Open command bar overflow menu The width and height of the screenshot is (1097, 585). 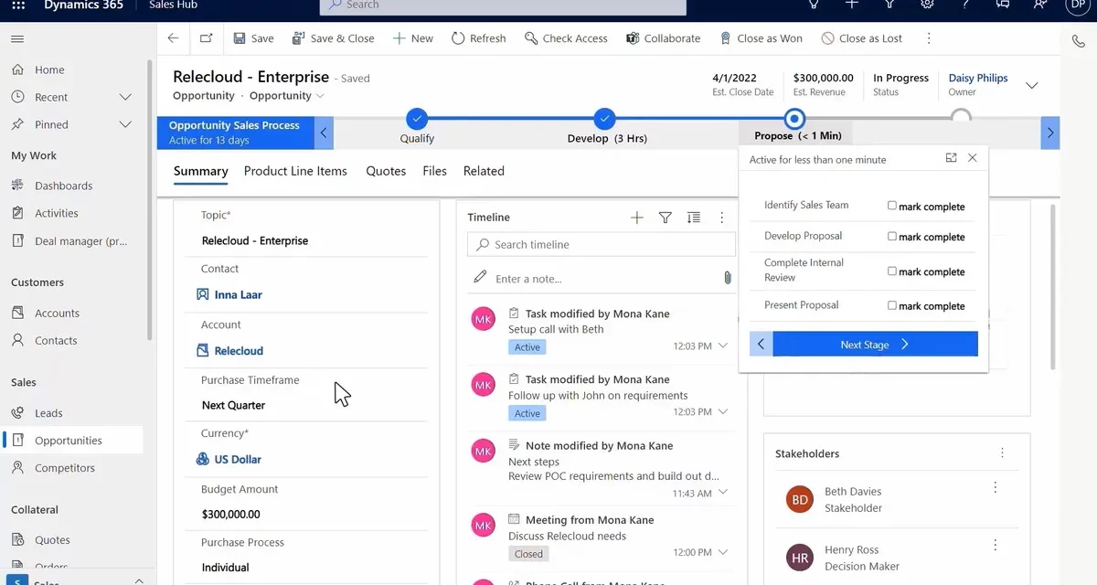pyautogui.click(x=929, y=38)
